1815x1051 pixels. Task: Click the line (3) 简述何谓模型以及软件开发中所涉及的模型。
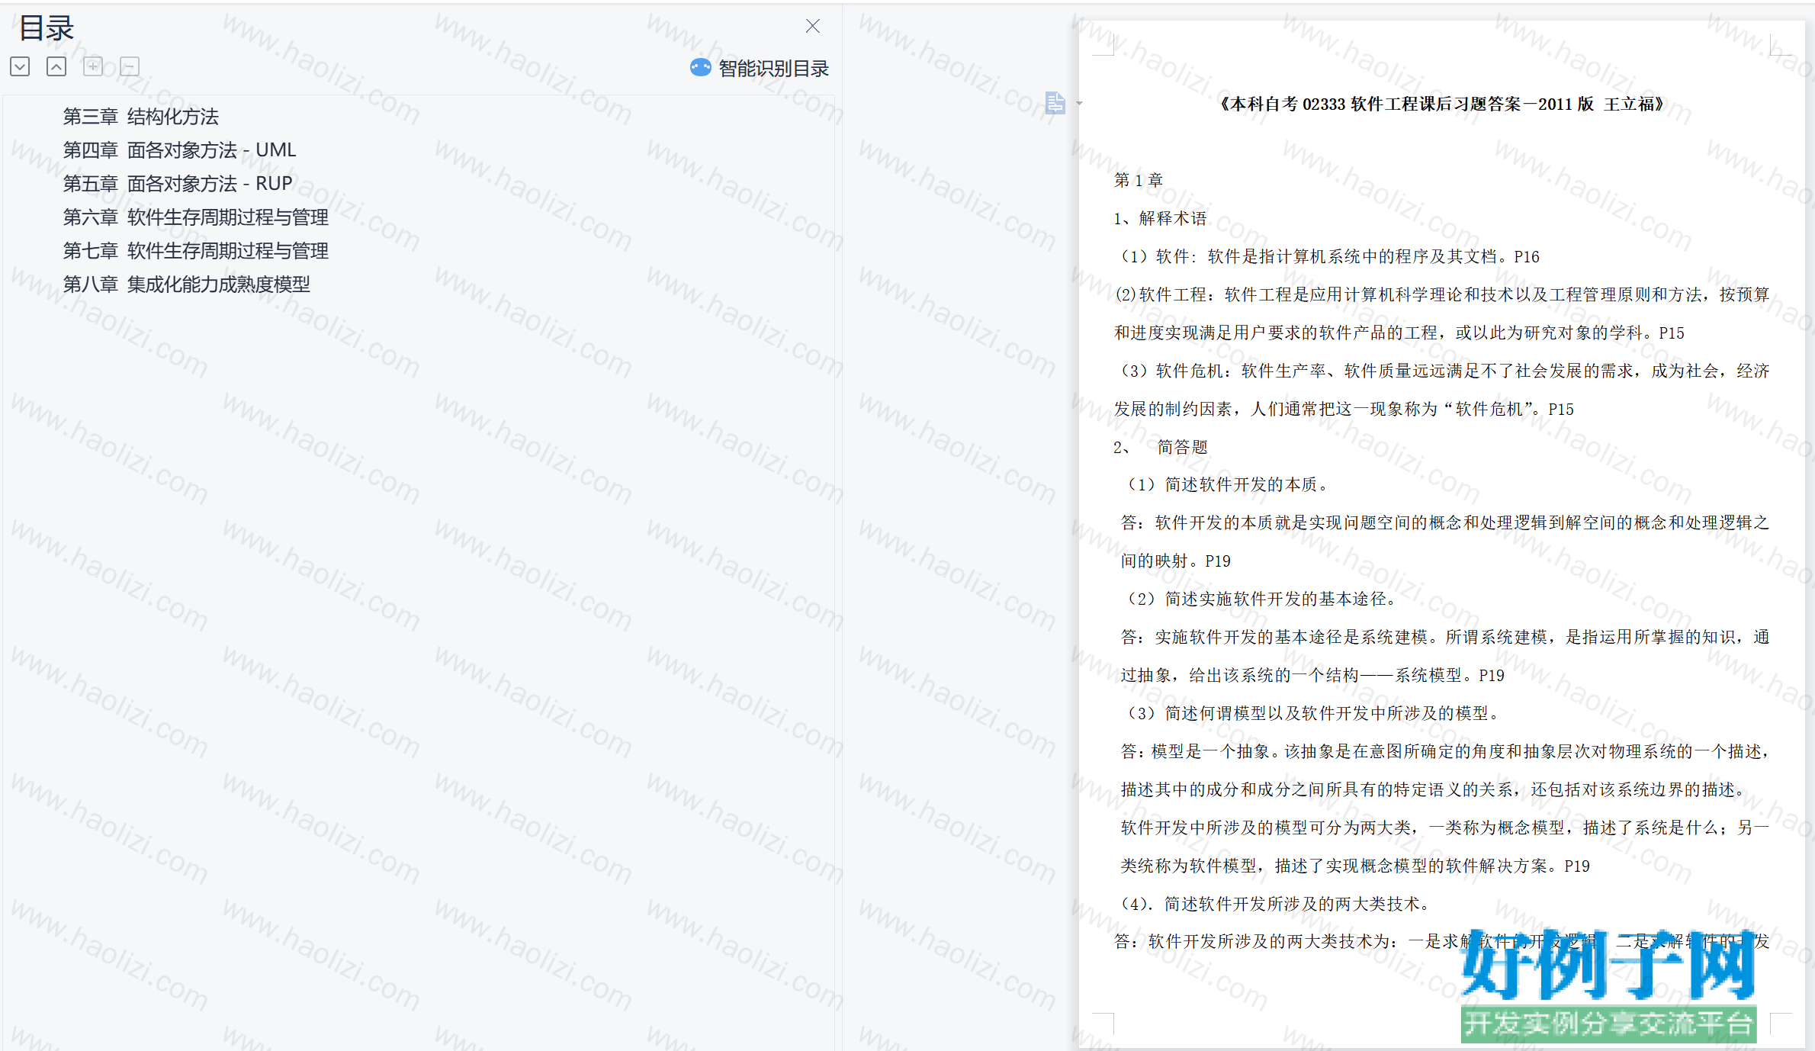click(1312, 714)
